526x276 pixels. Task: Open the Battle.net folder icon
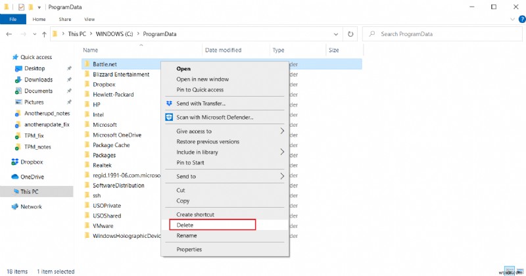(87, 64)
